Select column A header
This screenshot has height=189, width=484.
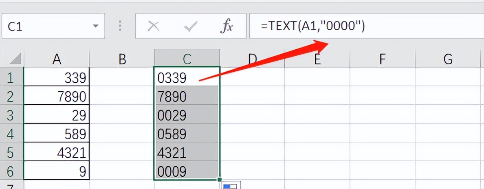(x=57, y=59)
